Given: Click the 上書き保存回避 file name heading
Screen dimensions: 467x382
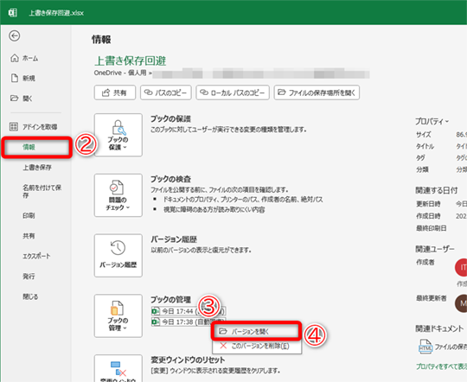Looking at the screenshot, I should 130,60.
